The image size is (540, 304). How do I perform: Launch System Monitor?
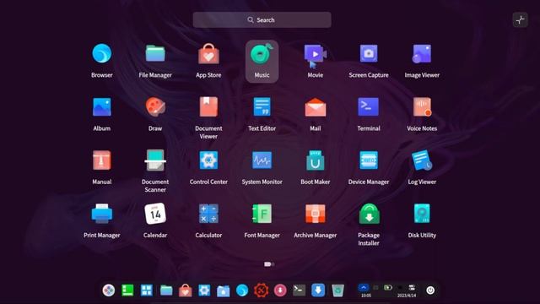(262, 160)
